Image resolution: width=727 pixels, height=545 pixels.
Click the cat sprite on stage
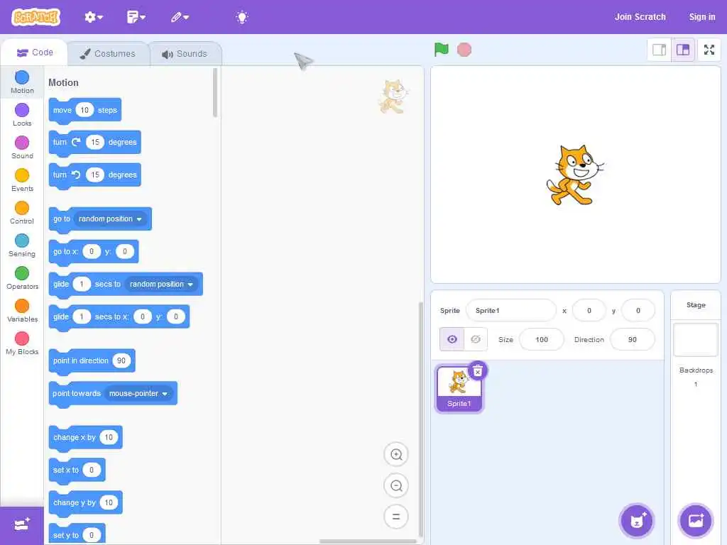click(x=575, y=175)
